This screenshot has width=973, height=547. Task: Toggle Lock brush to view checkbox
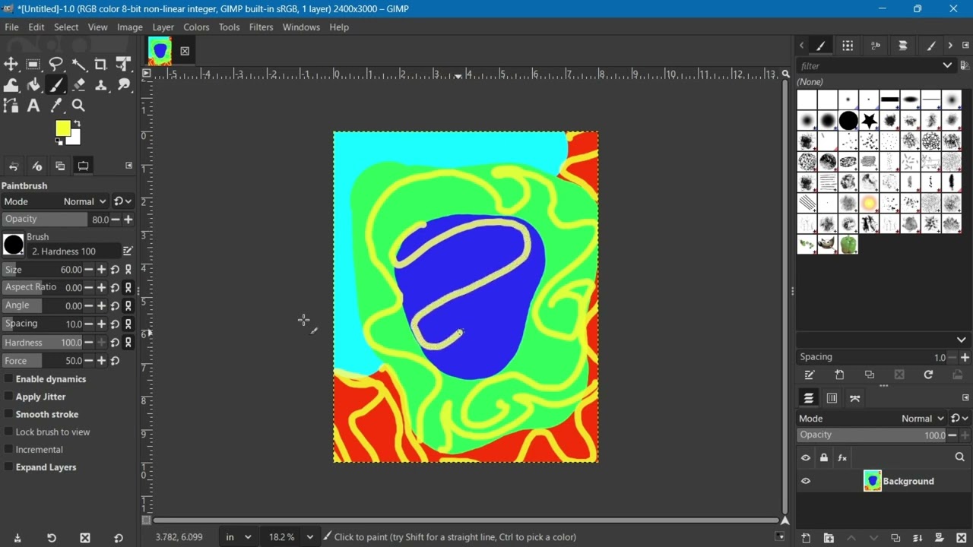(8, 432)
